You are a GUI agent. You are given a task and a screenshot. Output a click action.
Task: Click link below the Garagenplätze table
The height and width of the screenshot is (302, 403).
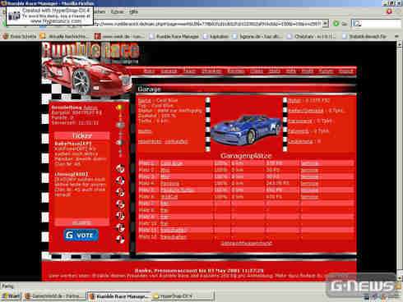pyautogui.click(x=247, y=243)
